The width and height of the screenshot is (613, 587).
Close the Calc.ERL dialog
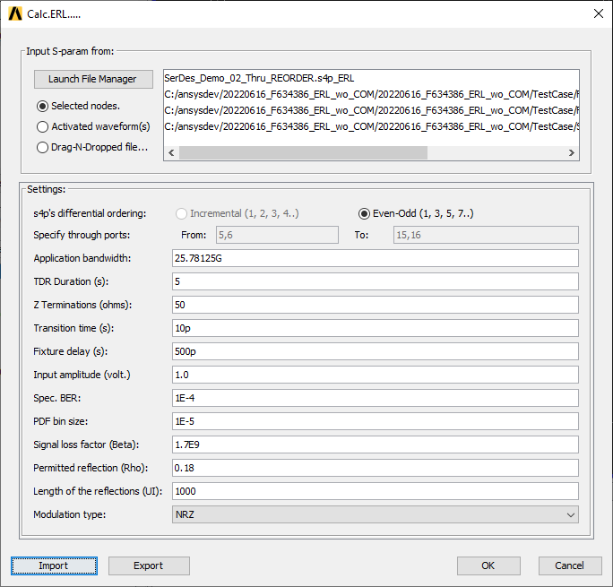tap(598, 13)
